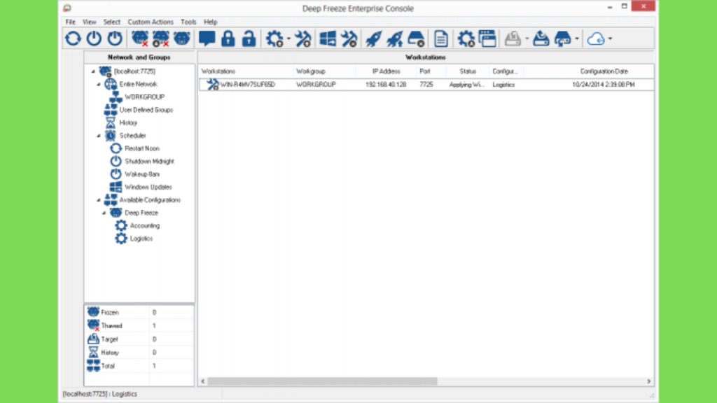Open dropdown arrow beside update configuration gear
Viewport: 717px width, 403px height.
point(288,39)
